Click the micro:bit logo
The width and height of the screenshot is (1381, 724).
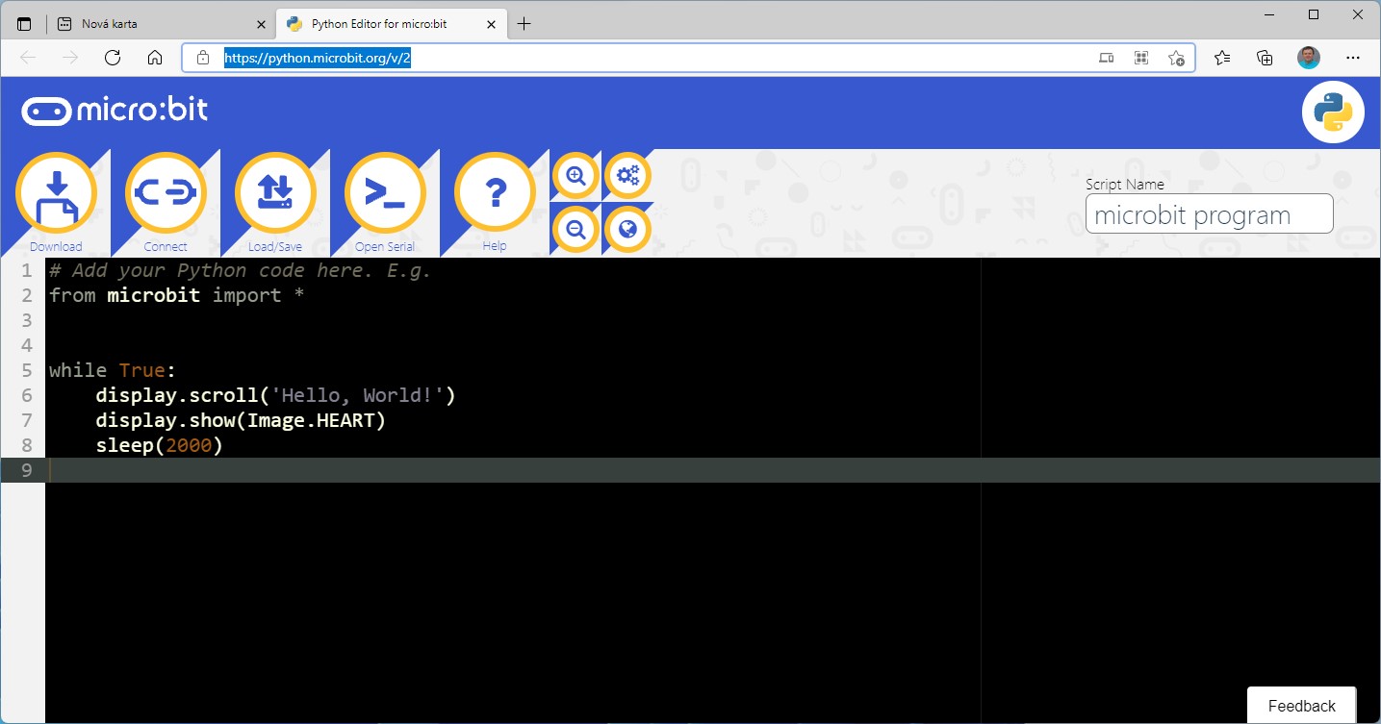115,111
